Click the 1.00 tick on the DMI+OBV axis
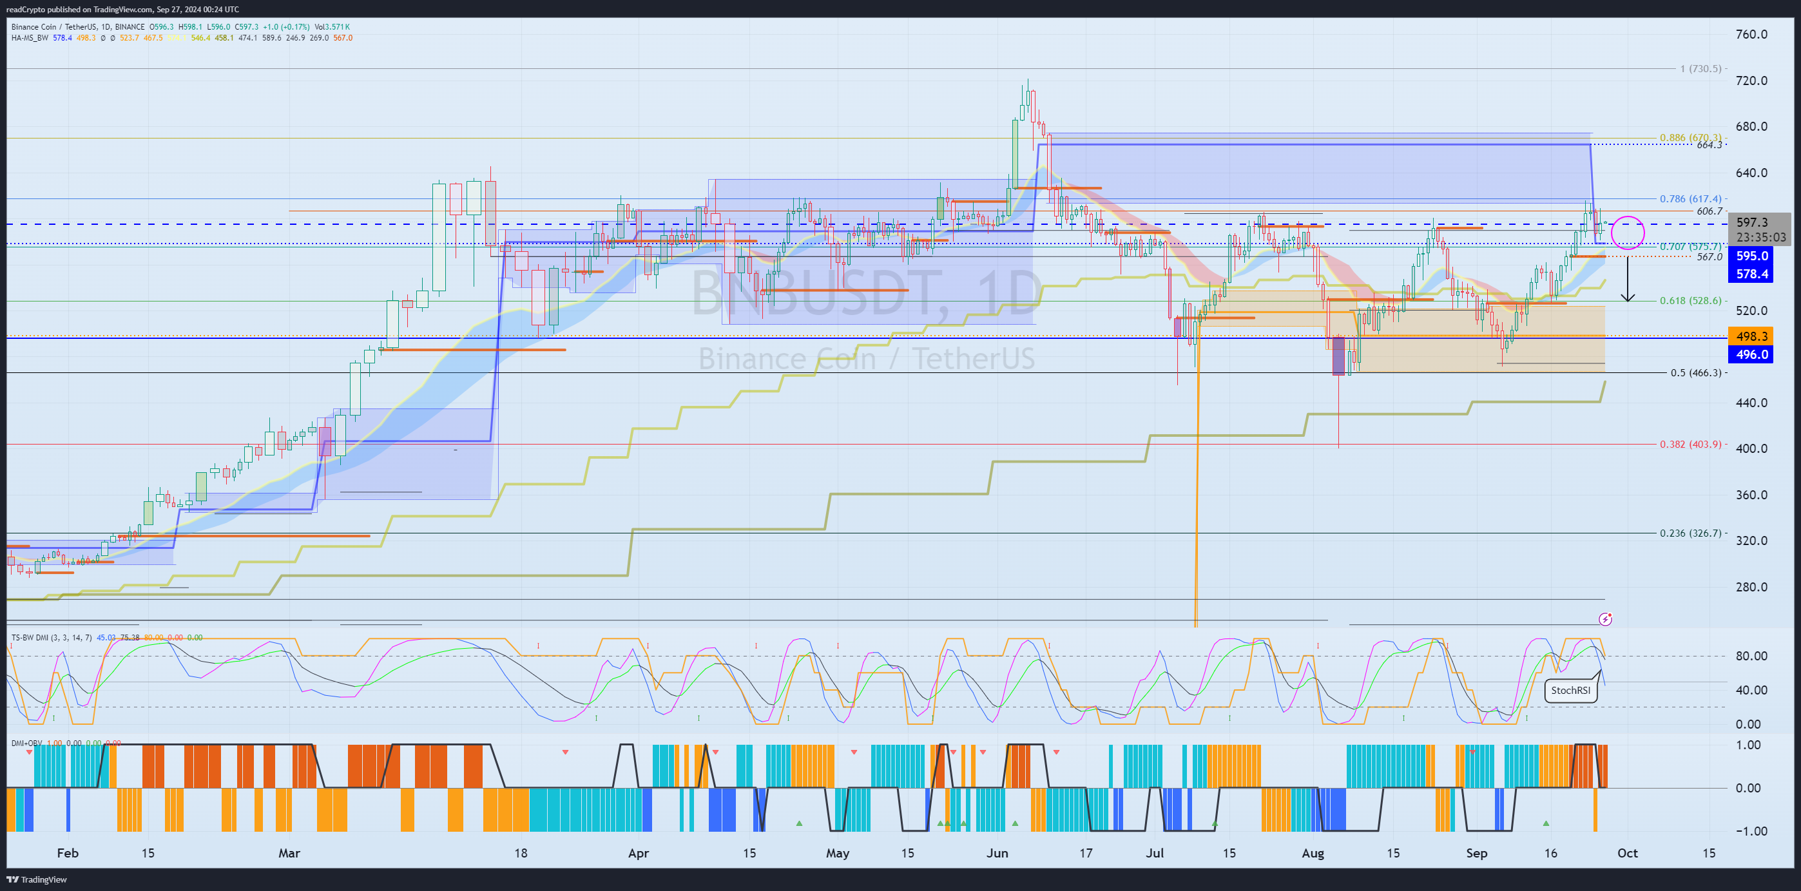This screenshot has width=1801, height=891. click(1749, 745)
